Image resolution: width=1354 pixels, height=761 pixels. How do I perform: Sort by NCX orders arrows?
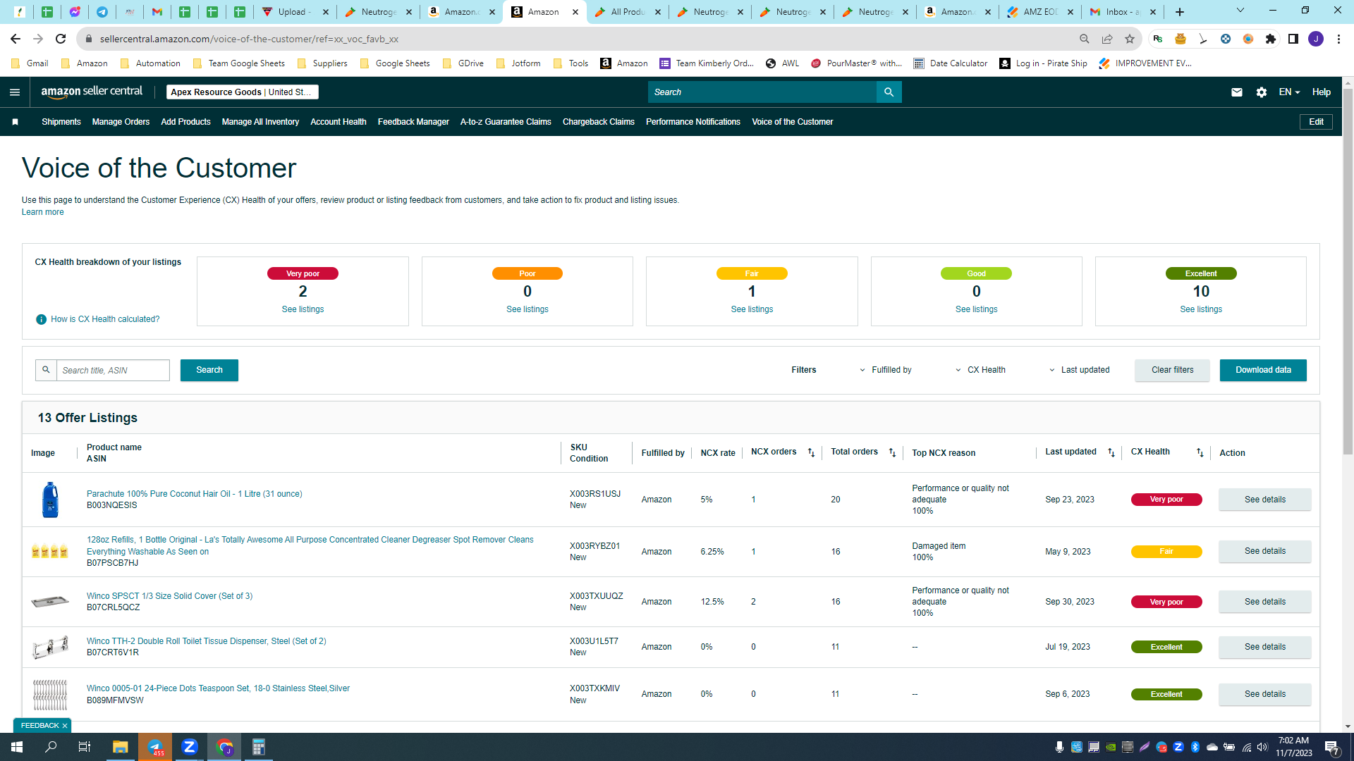tap(811, 452)
